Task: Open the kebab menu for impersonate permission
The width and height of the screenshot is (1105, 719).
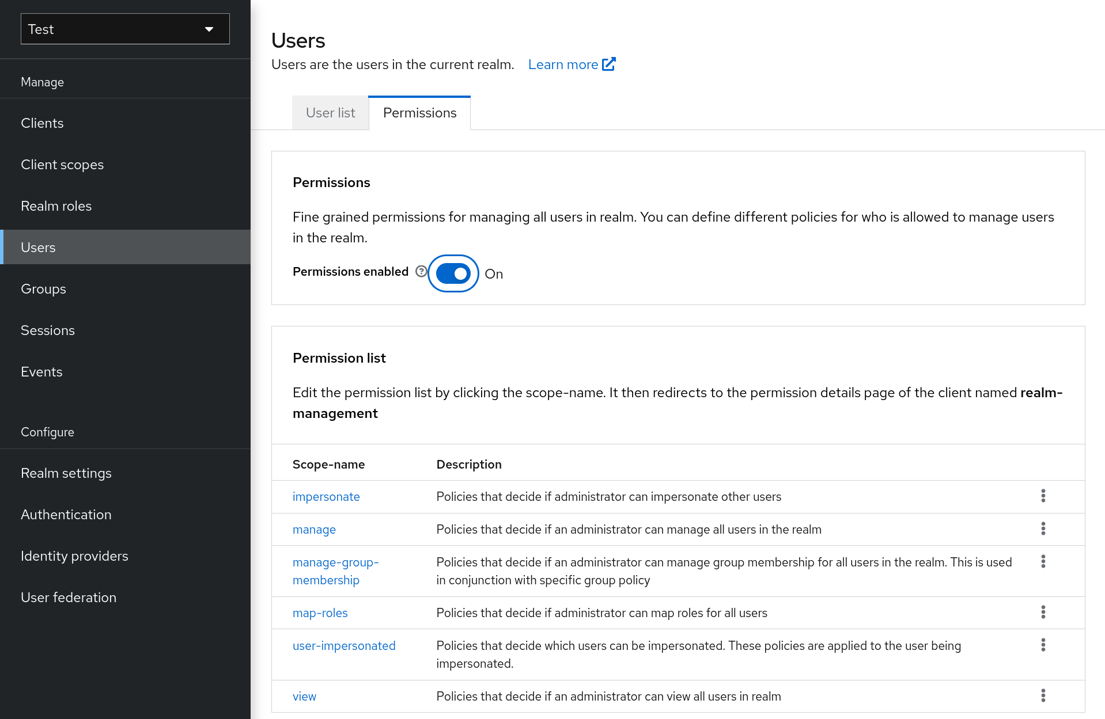Action: tap(1043, 496)
